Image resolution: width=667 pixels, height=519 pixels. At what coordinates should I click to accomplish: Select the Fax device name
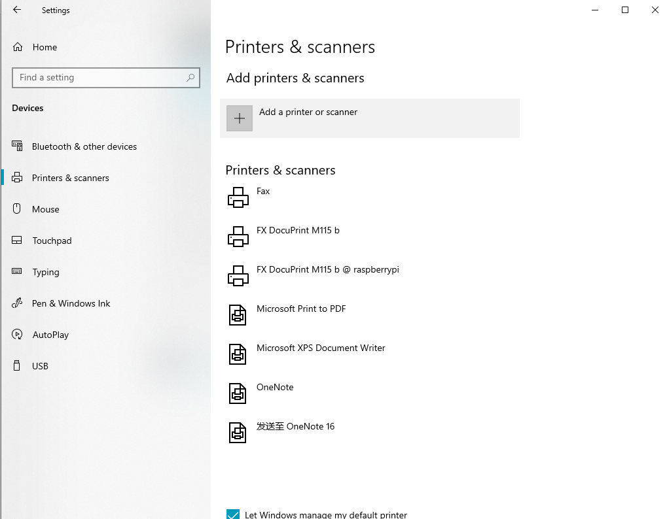pyautogui.click(x=263, y=191)
